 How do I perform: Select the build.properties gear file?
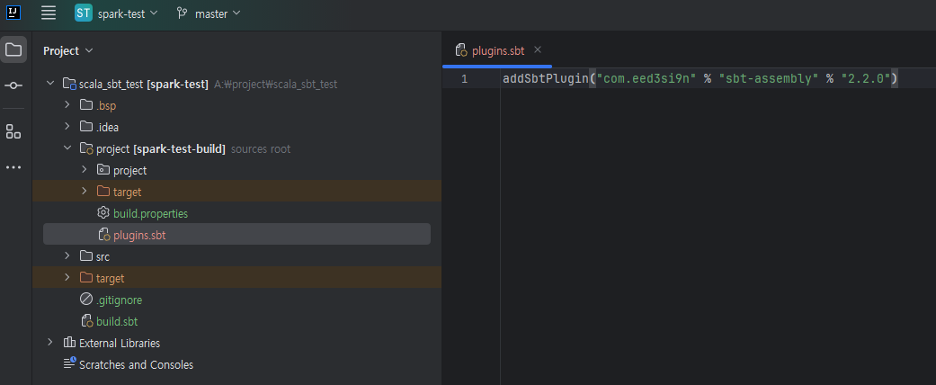click(x=150, y=213)
